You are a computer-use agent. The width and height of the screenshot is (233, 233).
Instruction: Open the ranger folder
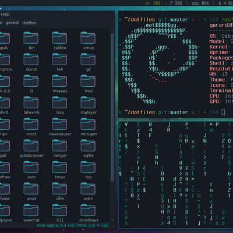coord(60,149)
